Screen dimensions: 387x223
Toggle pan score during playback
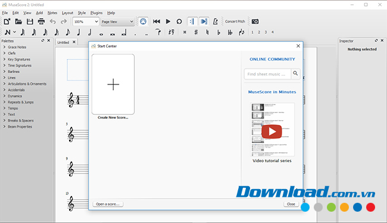pyautogui.click(x=204, y=21)
